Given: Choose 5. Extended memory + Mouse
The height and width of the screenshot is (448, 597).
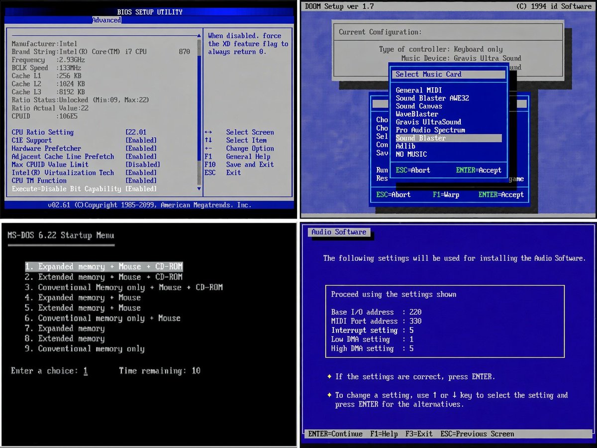Looking at the screenshot, I should pyautogui.click(x=83, y=308).
